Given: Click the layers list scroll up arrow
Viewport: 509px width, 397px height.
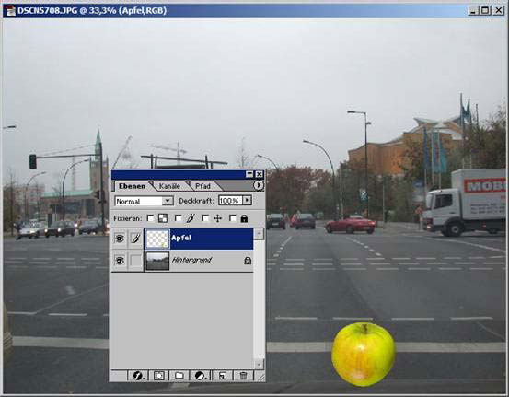Looking at the screenshot, I should coord(259,234).
